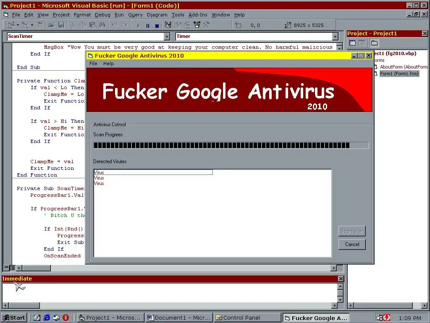Viewport: 430px width, 323px height.
Task: Click View Object icon in Project panel
Action: pyautogui.click(x=362, y=43)
